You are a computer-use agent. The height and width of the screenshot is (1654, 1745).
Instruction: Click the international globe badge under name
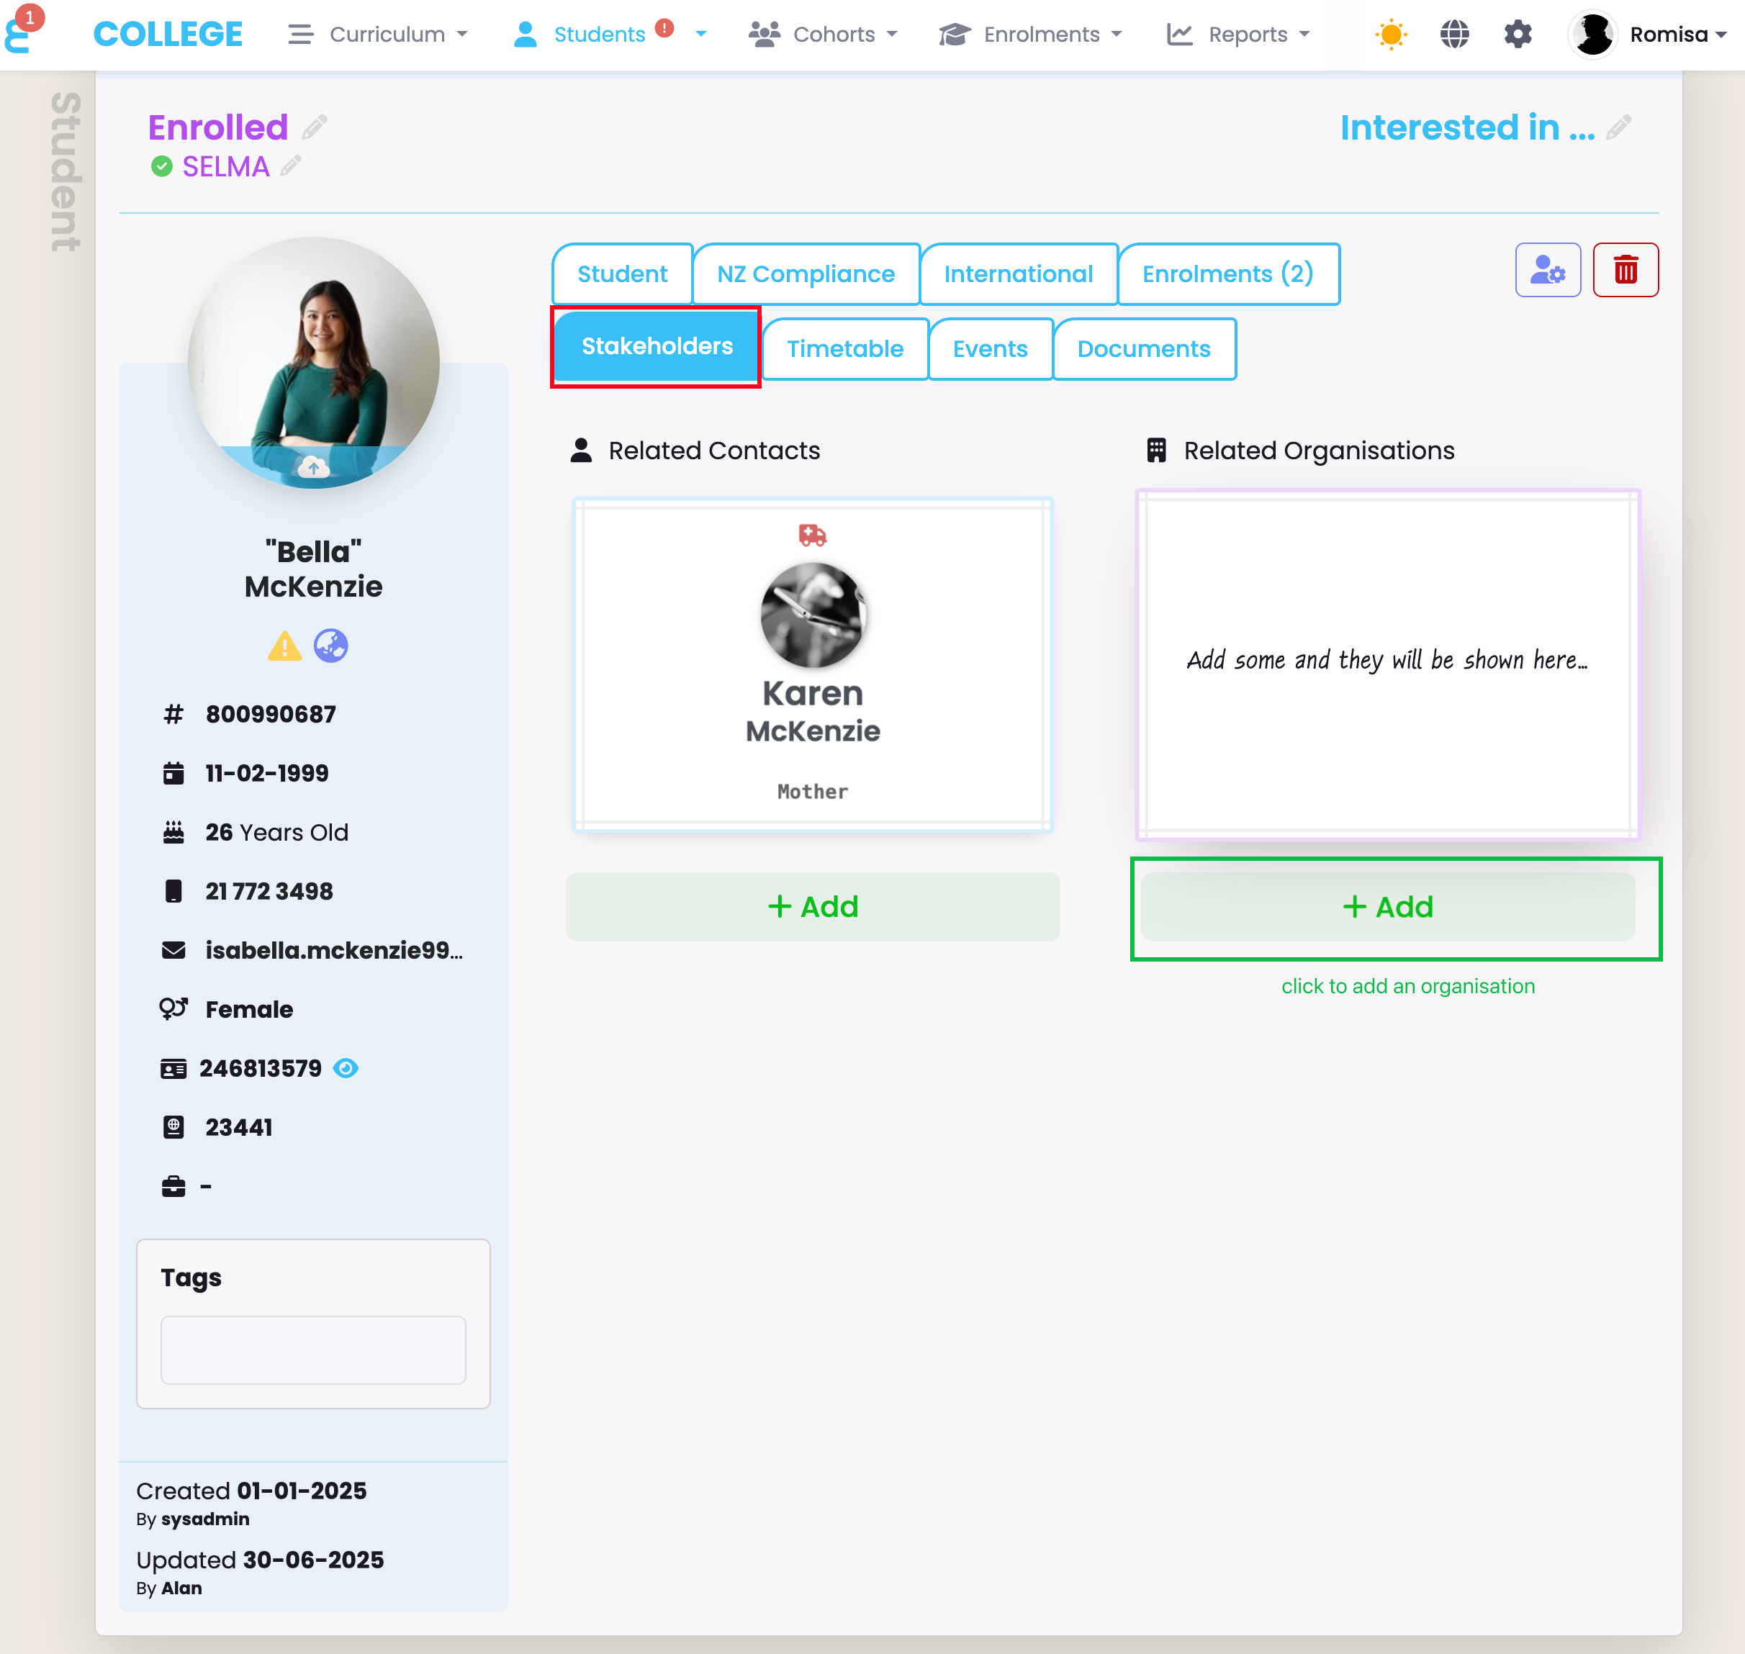[330, 646]
